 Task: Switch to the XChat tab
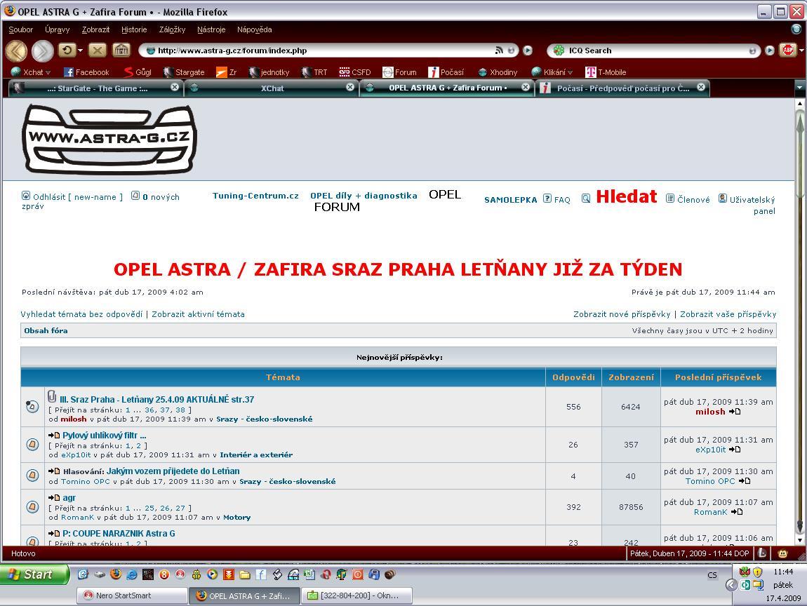tap(272, 88)
